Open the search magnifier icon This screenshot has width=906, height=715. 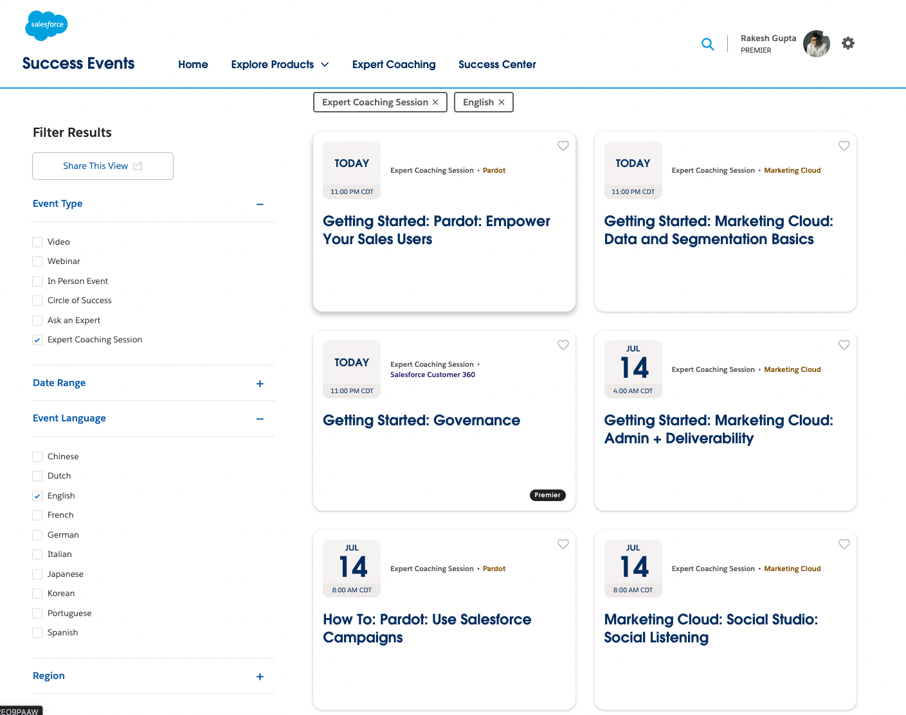tap(707, 44)
